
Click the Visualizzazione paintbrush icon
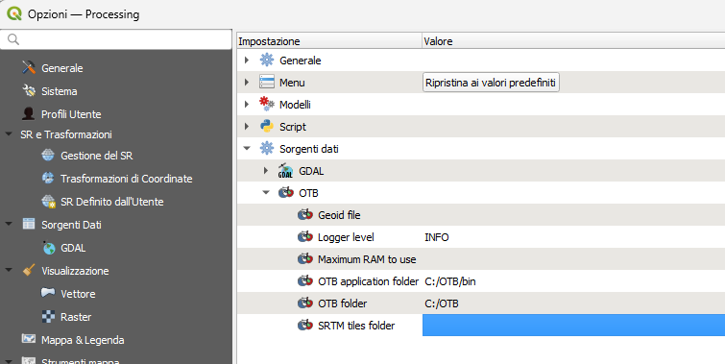pos(29,270)
